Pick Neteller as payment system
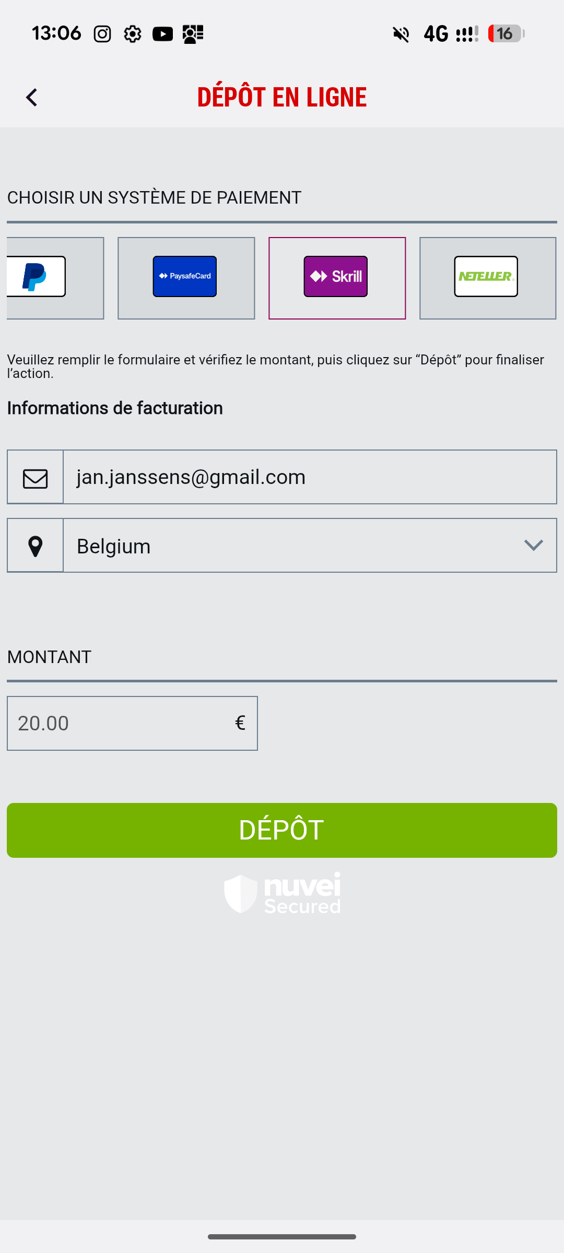Screen dimensions: 564x1253 point(487,278)
